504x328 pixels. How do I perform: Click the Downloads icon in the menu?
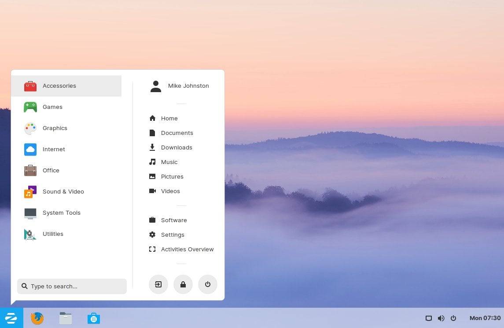click(x=152, y=147)
